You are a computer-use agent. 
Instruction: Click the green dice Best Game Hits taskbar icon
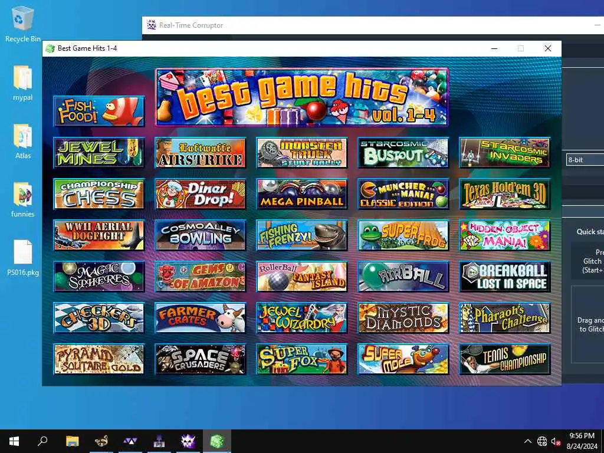(217, 441)
